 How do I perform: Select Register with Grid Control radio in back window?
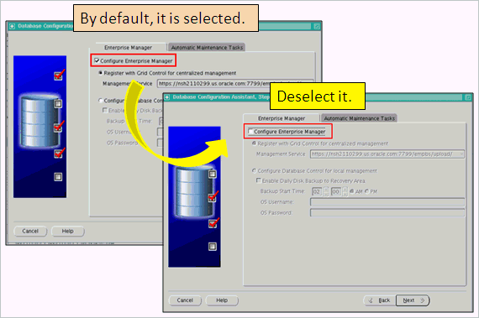(x=101, y=73)
